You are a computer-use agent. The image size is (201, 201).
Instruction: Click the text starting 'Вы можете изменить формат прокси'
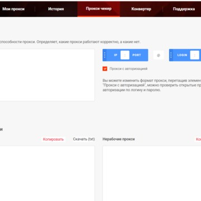click(x=152, y=85)
